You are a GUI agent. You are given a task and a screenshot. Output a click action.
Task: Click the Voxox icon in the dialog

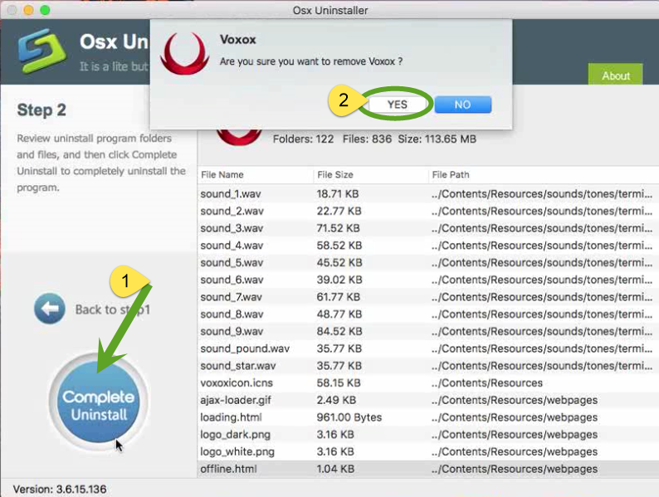(x=184, y=54)
